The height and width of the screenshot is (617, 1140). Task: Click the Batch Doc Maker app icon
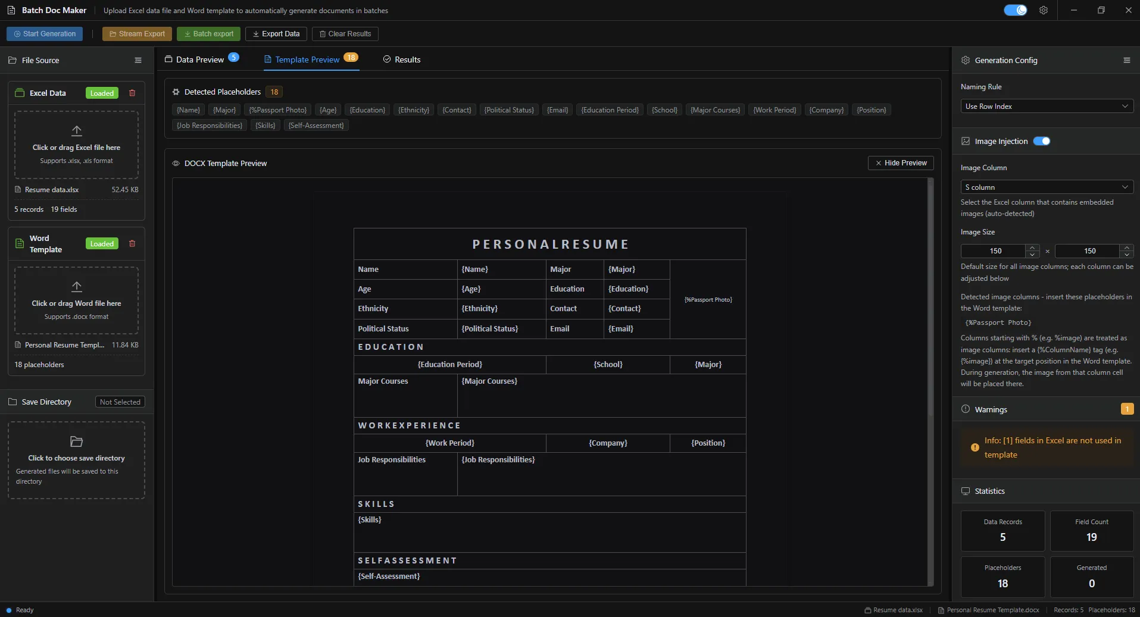(11, 10)
